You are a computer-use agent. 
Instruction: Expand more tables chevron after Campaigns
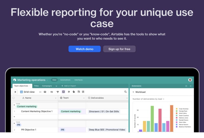pos(56,86)
